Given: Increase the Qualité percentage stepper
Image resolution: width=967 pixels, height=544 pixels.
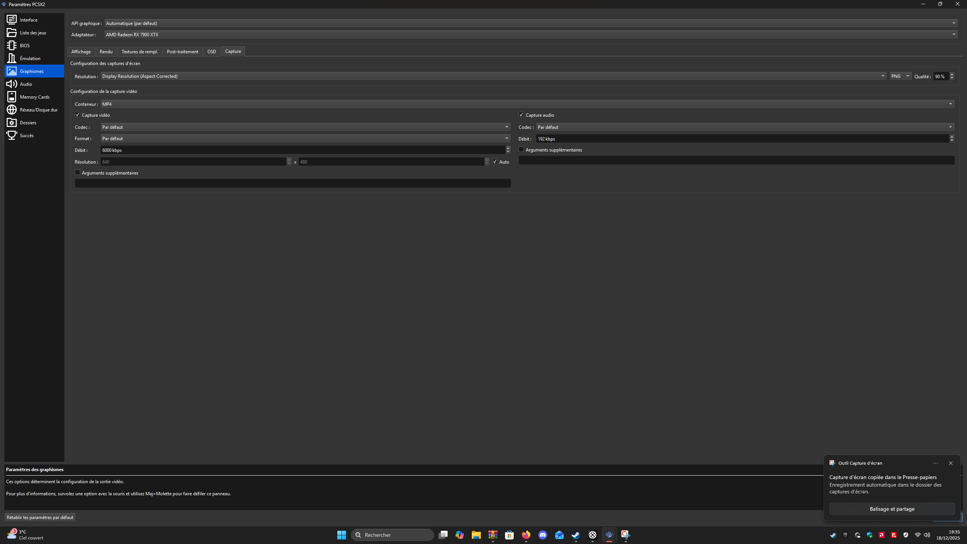Looking at the screenshot, I should pyautogui.click(x=952, y=74).
